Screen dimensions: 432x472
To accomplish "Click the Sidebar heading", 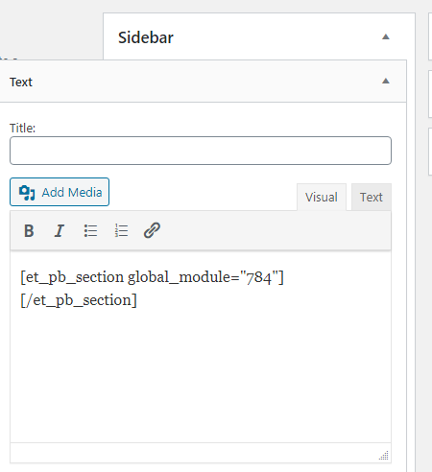I will [146, 37].
